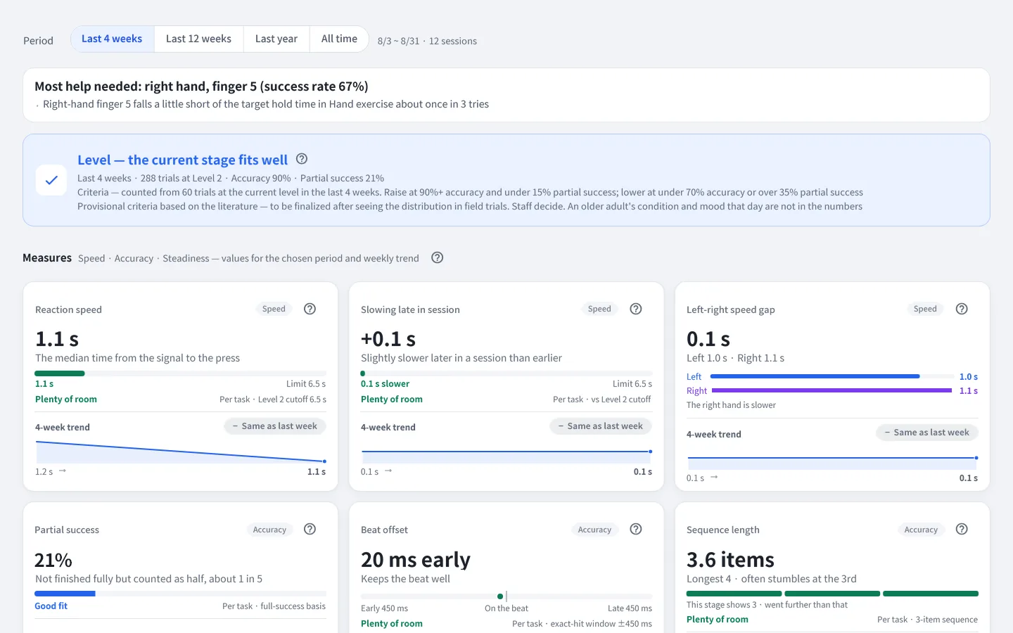Screen dimensions: 1013x633
Task: Switch period to Last year
Action: click(x=276, y=39)
